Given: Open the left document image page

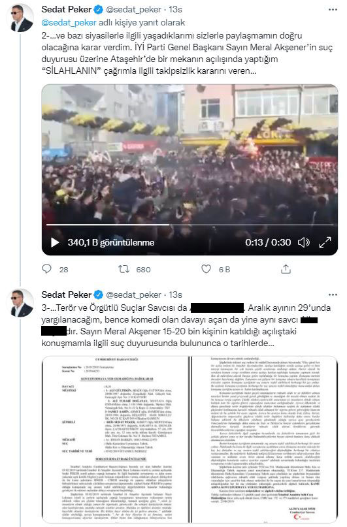Looking at the screenshot, I should (x=115, y=439).
